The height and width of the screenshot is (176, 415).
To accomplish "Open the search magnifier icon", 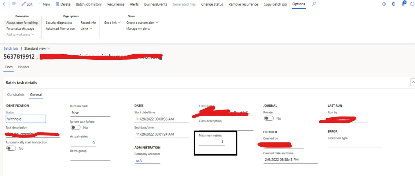I will pos(314,4).
